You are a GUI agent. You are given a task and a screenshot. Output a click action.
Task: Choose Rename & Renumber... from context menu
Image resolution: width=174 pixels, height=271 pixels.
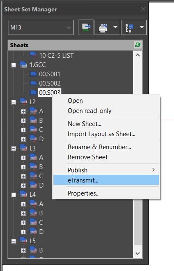[x=100, y=147]
